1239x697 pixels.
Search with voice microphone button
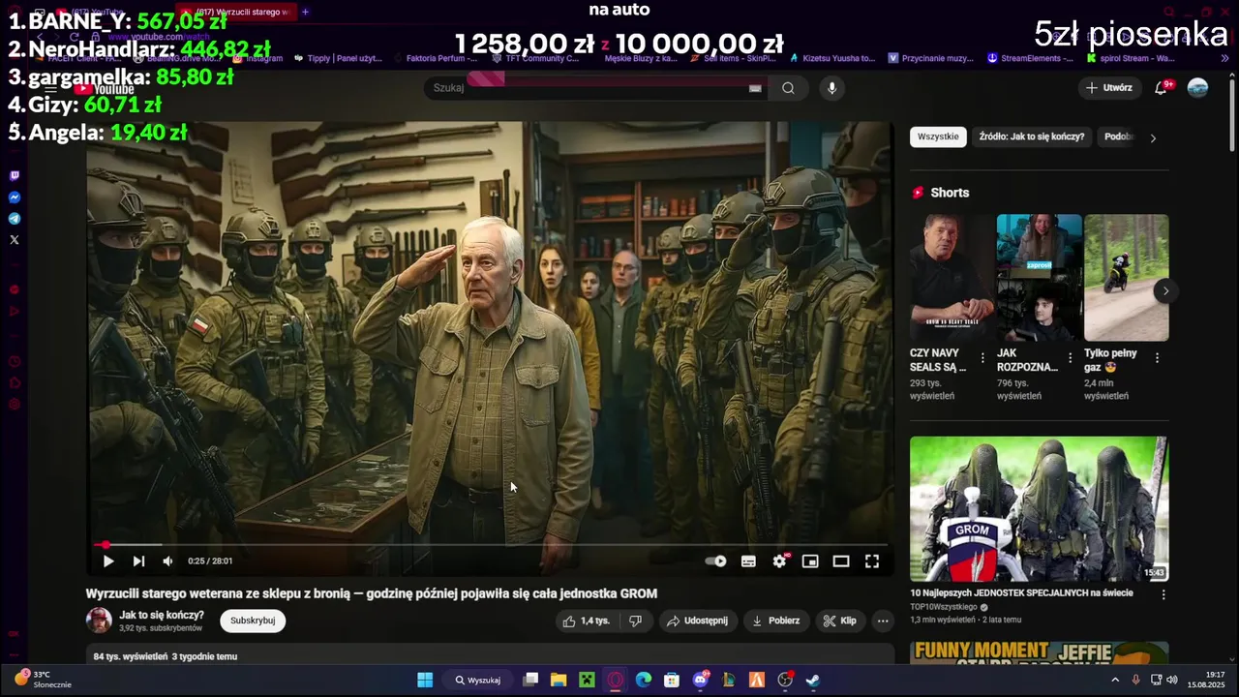pos(831,88)
